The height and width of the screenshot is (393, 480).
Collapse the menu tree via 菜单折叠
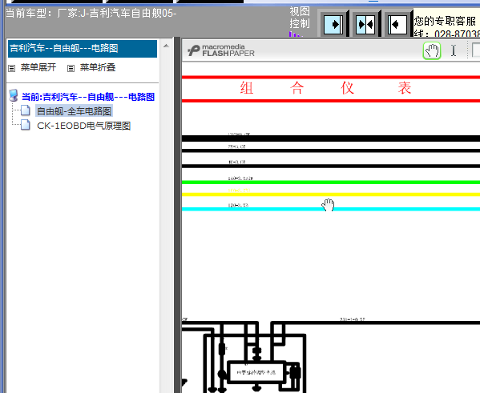tap(98, 67)
